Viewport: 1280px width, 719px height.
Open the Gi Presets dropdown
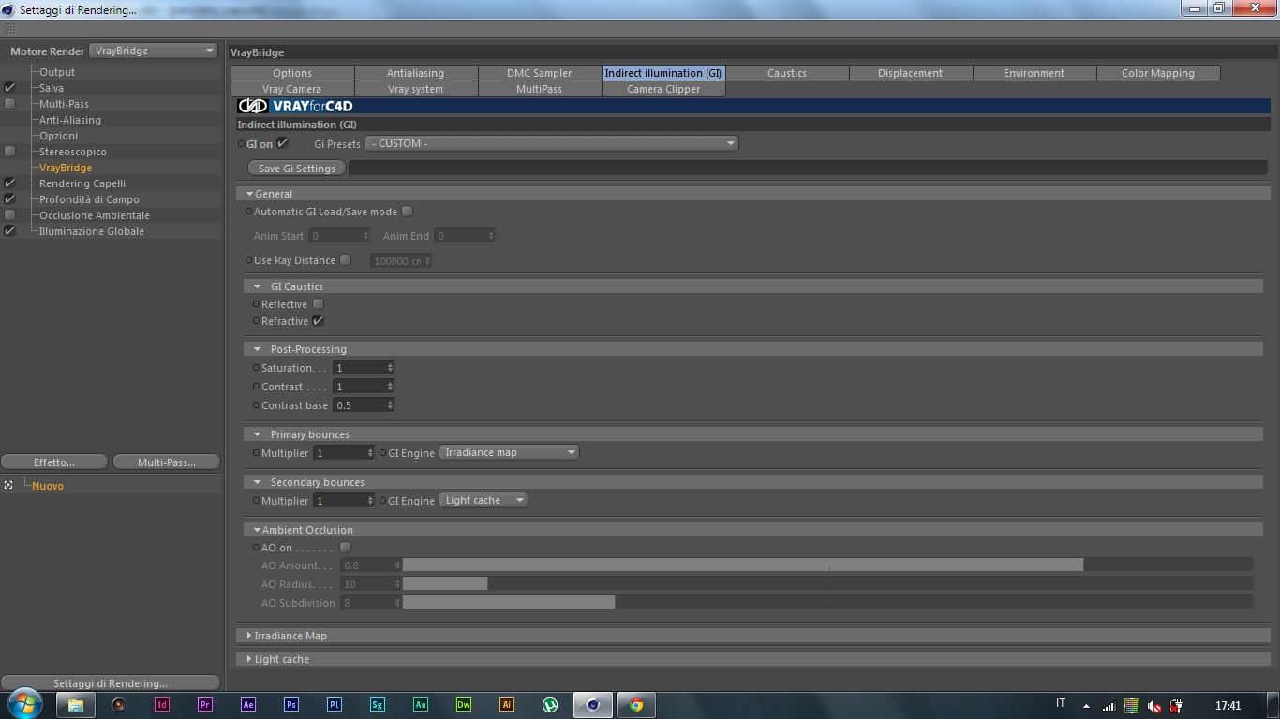tap(553, 143)
